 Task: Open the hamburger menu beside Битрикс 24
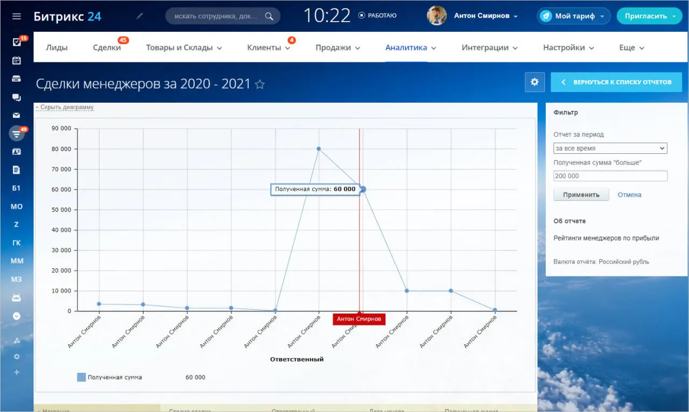click(17, 16)
